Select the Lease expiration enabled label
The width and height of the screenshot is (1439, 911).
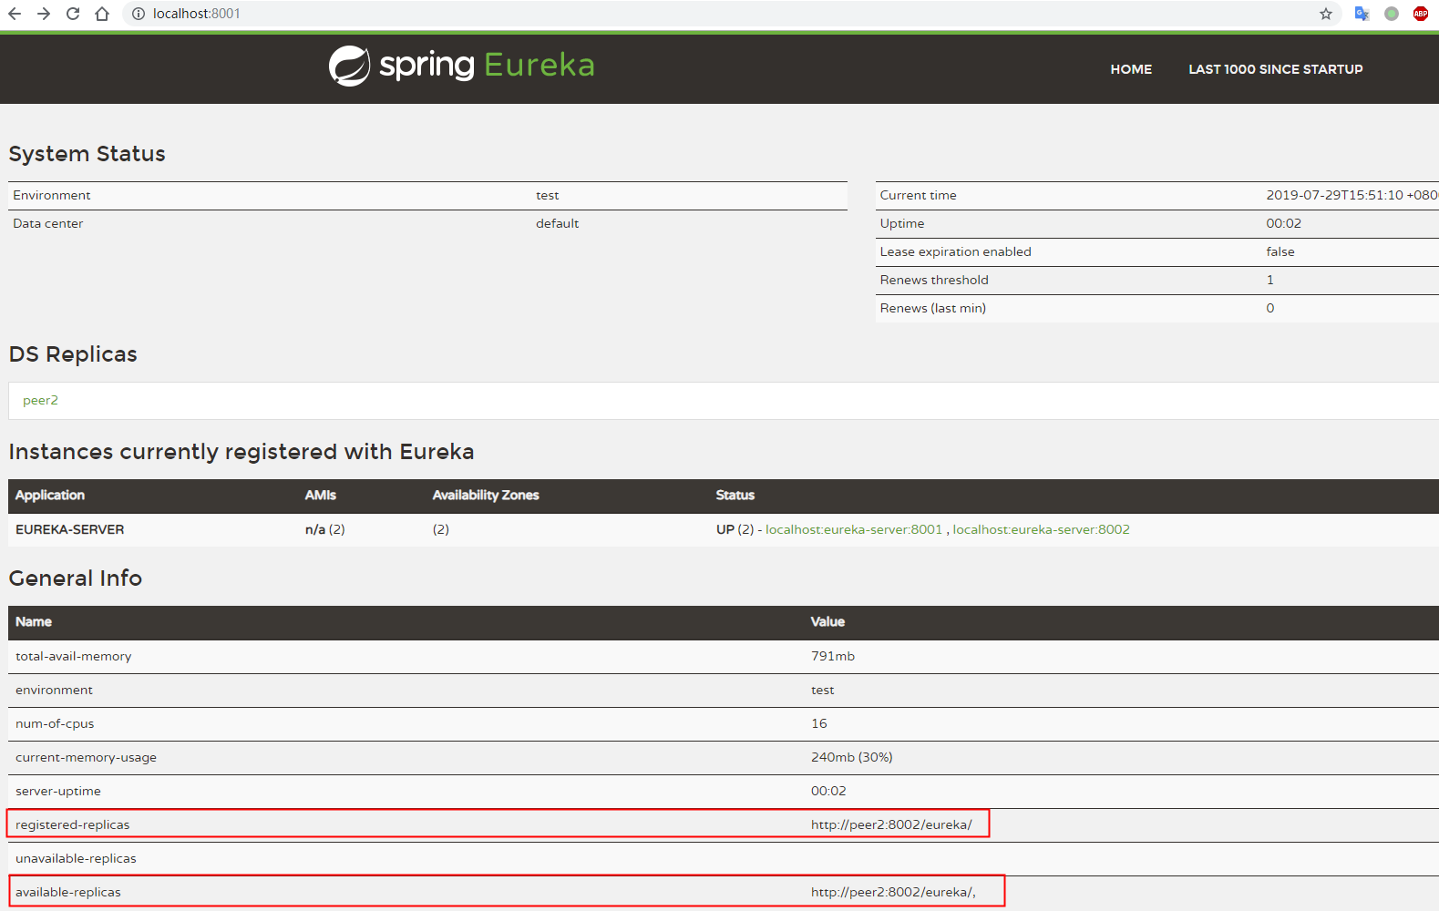(x=956, y=251)
